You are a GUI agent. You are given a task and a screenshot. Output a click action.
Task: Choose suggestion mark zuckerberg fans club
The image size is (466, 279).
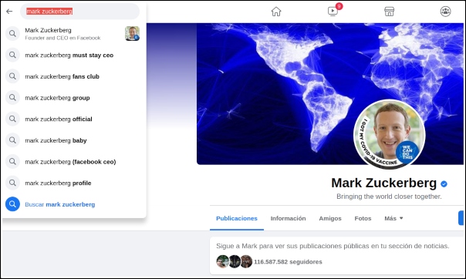click(x=73, y=76)
